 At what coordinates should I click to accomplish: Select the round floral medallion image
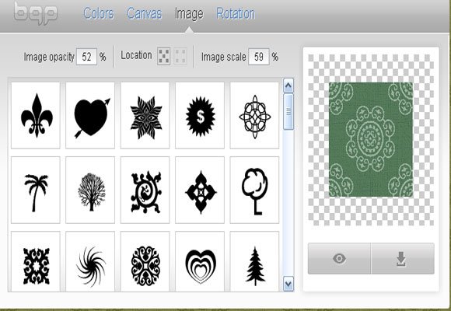click(145, 261)
